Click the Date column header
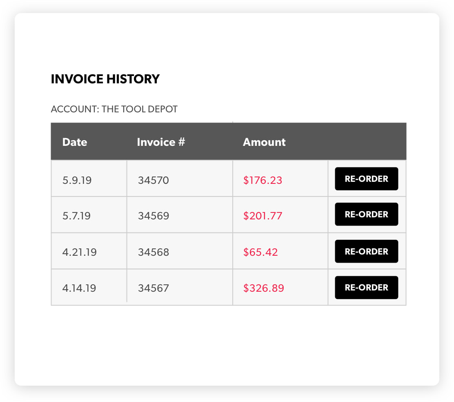Screen dimensions: 454x402 75,142
